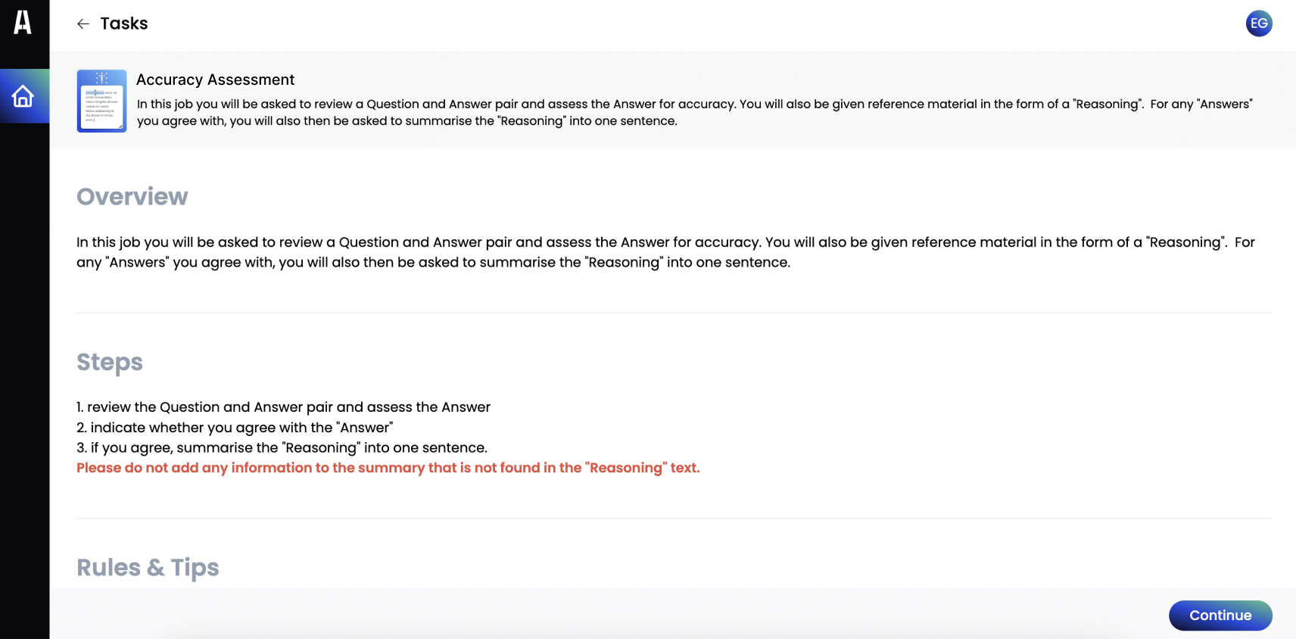The width and height of the screenshot is (1296, 639).
Task: Click the Home icon in sidebar
Action: (x=23, y=96)
